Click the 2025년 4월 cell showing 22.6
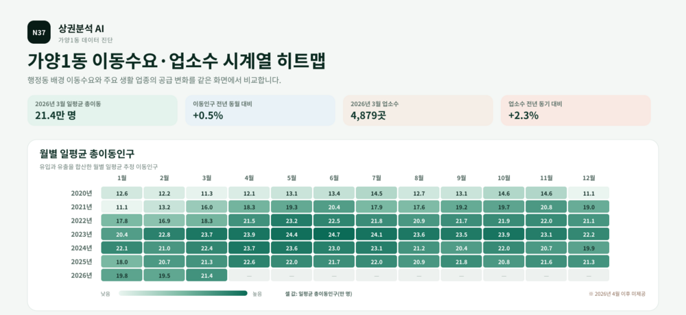 pyautogui.click(x=249, y=262)
